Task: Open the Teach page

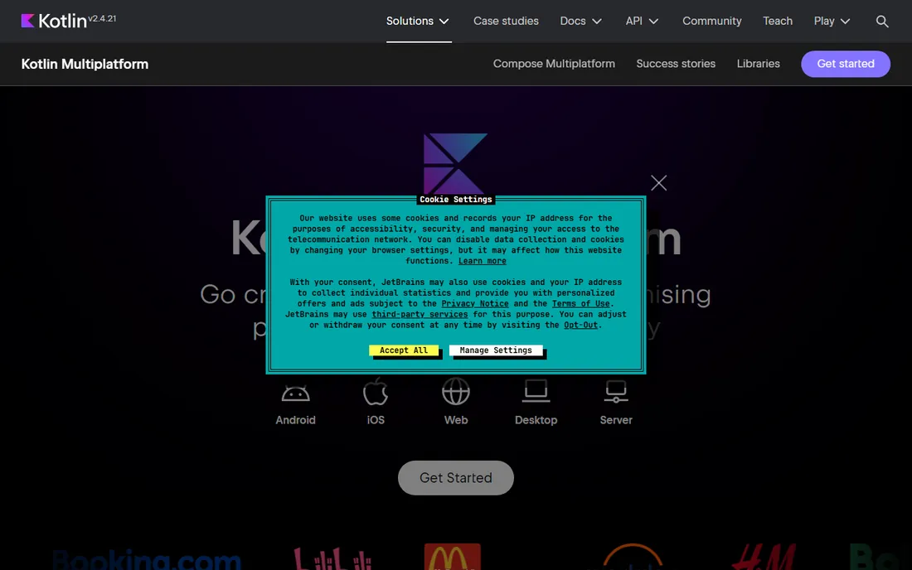Action: (x=777, y=21)
